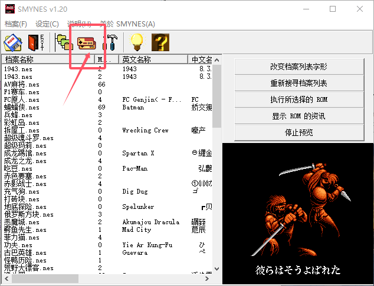This screenshot has height=286, width=374.
Task: Sort list by 英文名称 column header
Action: (152, 59)
